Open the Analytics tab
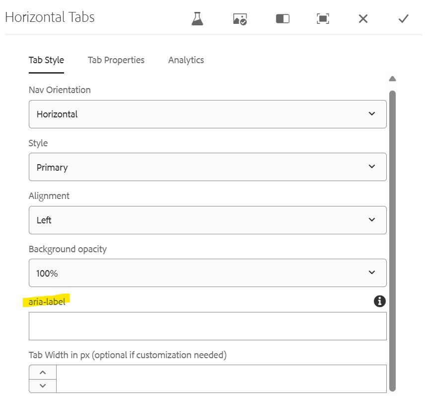Image resolution: width=426 pixels, height=396 pixels. click(x=186, y=60)
